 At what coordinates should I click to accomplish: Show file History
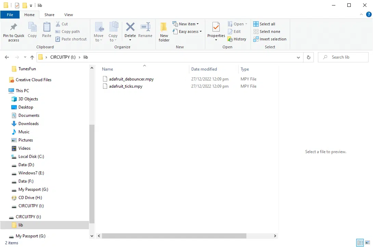[237, 39]
